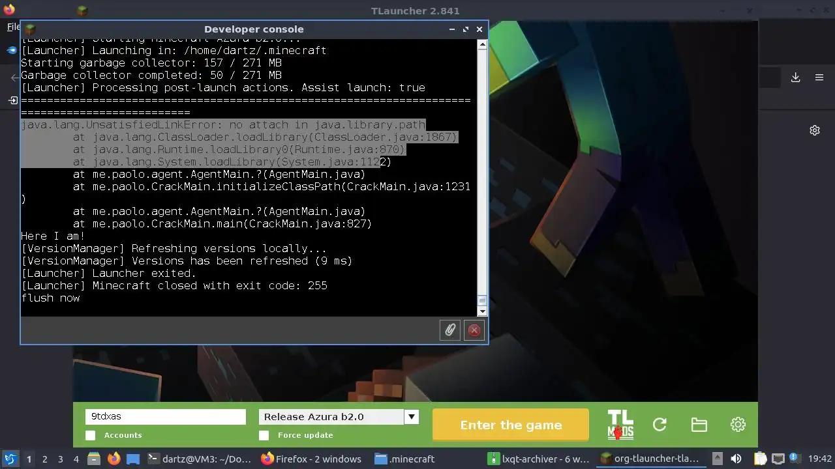Switch to virtual desktop 4
The width and height of the screenshot is (835, 469).
click(x=76, y=459)
